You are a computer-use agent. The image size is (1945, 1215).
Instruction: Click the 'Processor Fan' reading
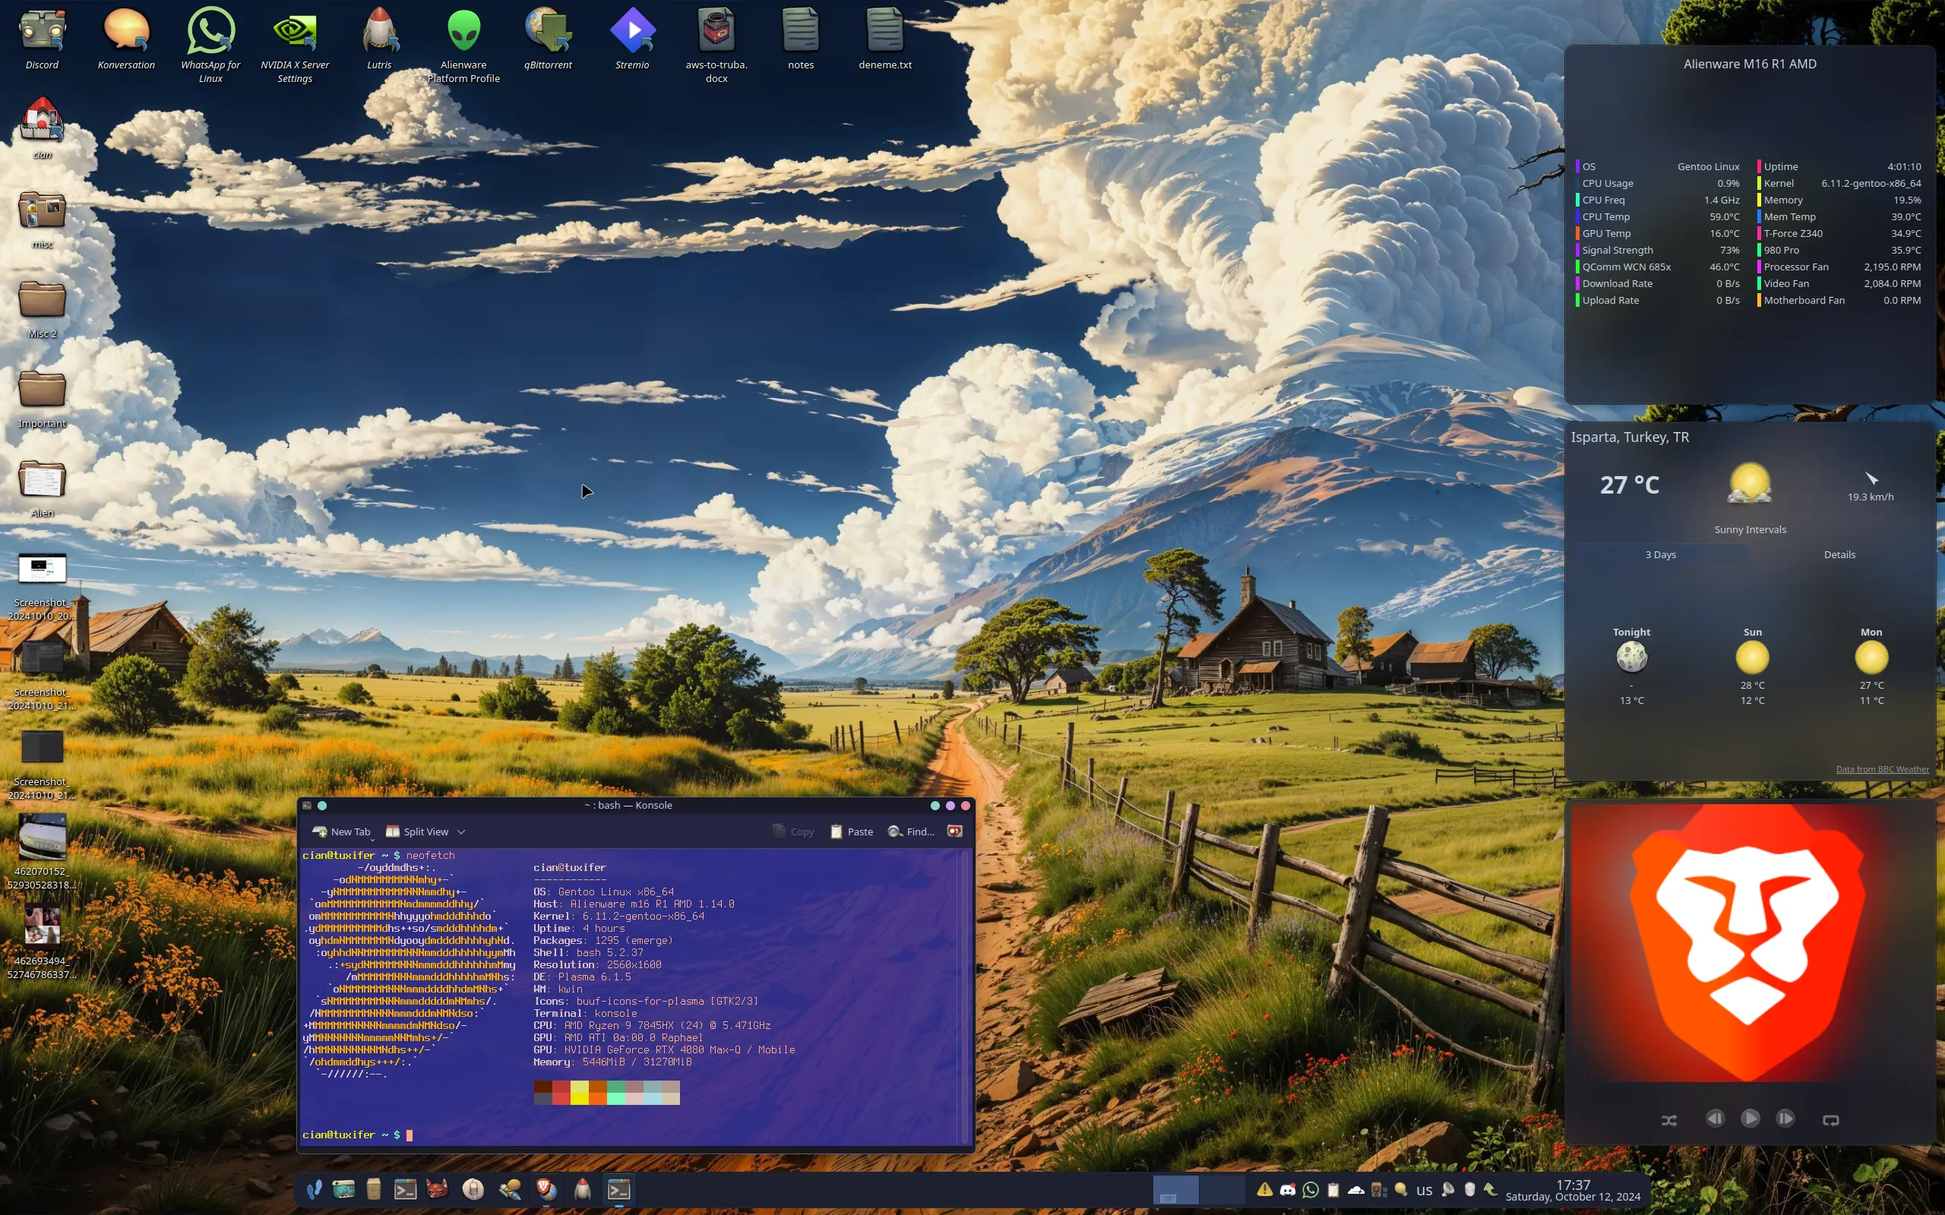coord(1839,267)
